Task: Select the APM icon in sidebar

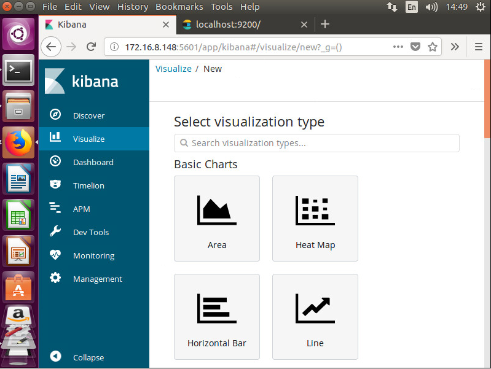Action: 55,209
